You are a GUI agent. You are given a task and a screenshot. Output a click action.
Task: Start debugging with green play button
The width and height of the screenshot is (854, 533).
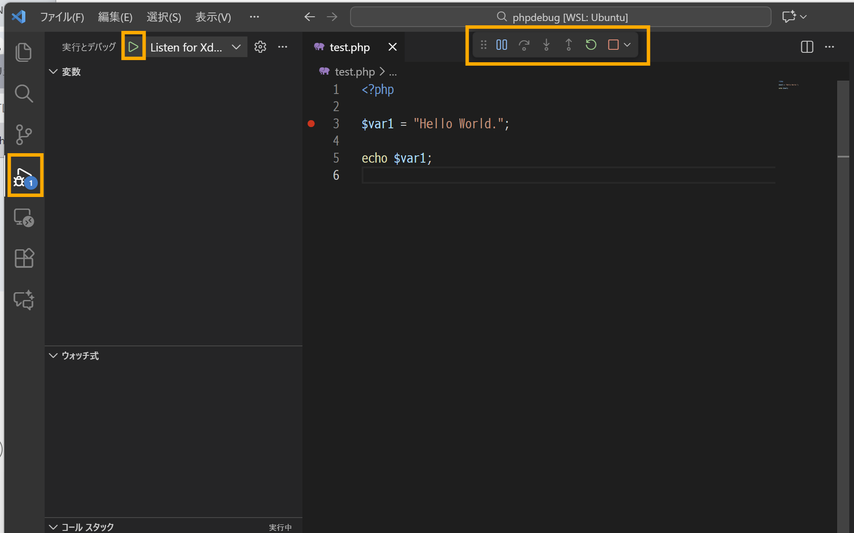coord(134,47)
